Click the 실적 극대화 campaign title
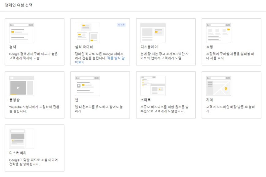The height and width of the screenshot is (177, 266). click(84, 47)
